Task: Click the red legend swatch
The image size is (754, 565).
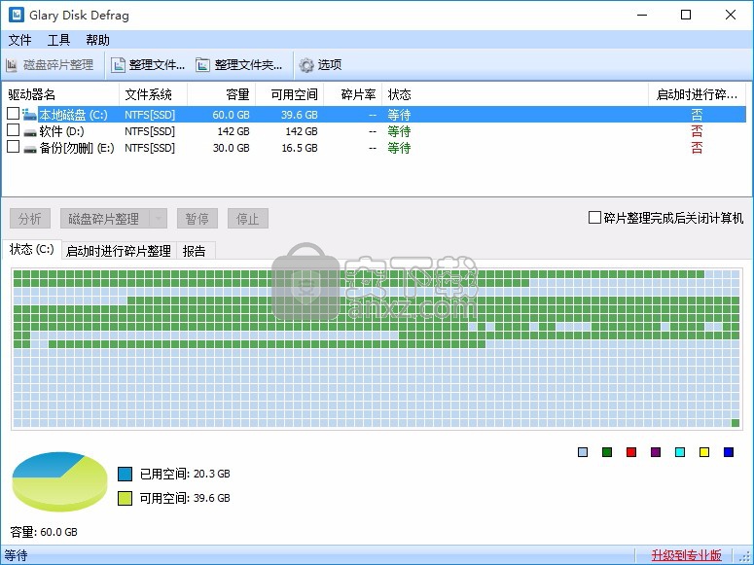Action: coord(631,452)
